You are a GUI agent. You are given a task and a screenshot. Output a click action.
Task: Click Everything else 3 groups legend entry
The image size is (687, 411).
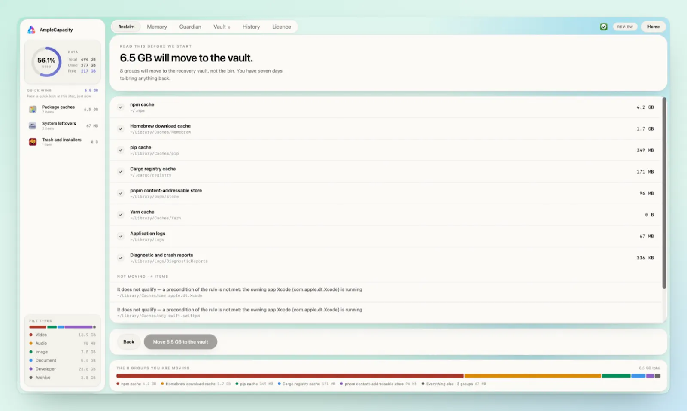tap(453, 384)
